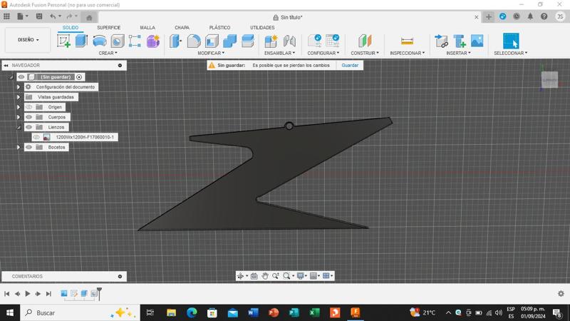The height and width of the screenshot is (321, 570).
Task: Open the data panel grid icon
Action: point(6,16)
